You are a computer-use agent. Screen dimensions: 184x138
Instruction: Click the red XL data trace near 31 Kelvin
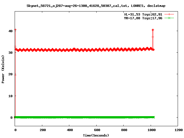(85, 50)
